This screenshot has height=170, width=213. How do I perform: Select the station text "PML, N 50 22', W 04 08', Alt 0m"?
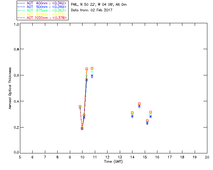pos(99,4)
